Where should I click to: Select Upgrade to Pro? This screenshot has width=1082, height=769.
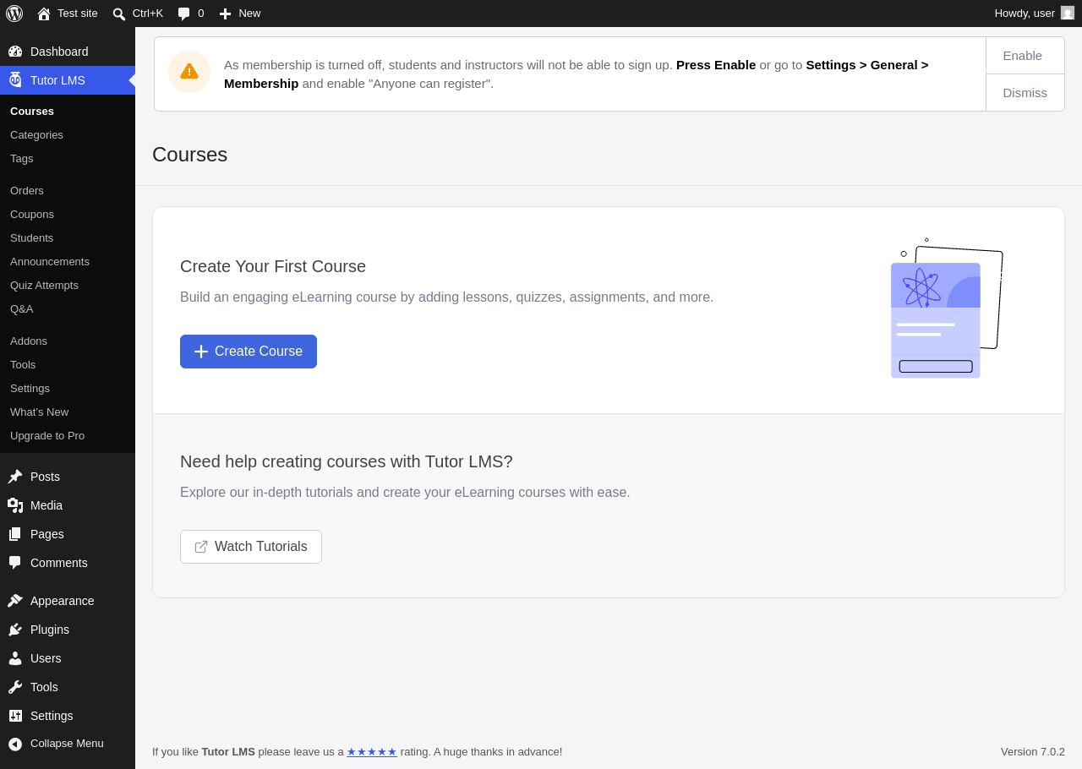pyautogui.click(x=47, y=435)
